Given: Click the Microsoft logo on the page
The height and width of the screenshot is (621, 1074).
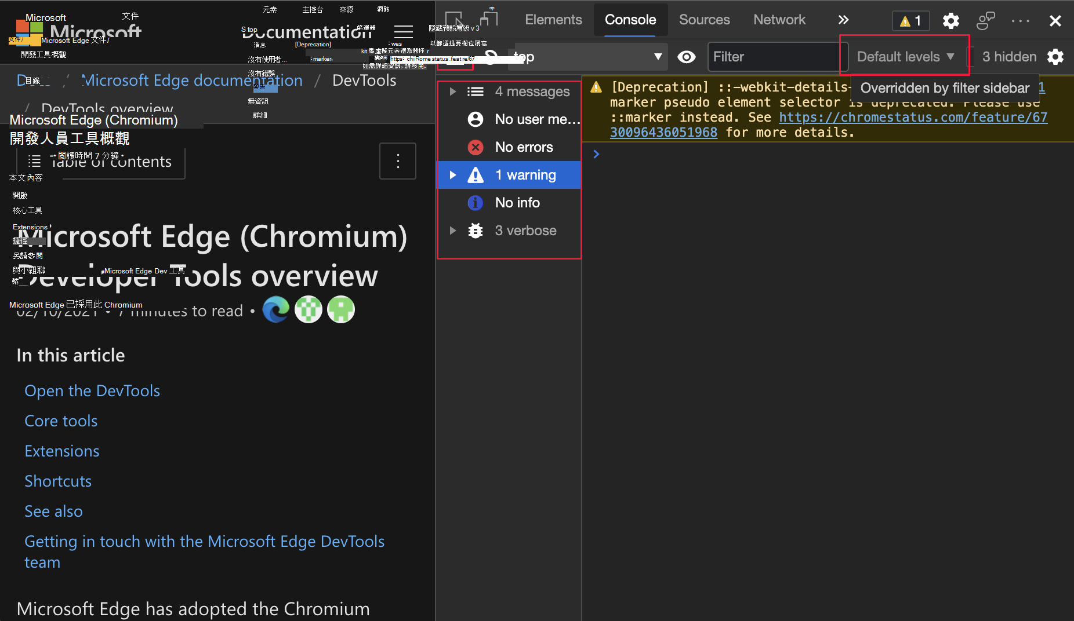Looking at the screenshot, I should [30, 32].
